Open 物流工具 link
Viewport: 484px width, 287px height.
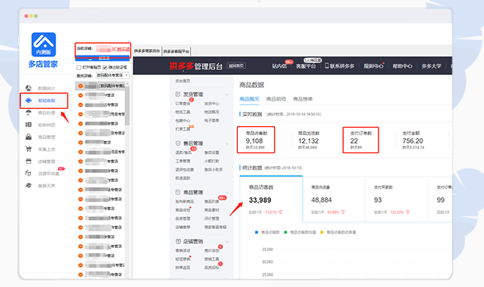(x=183, y=112)
